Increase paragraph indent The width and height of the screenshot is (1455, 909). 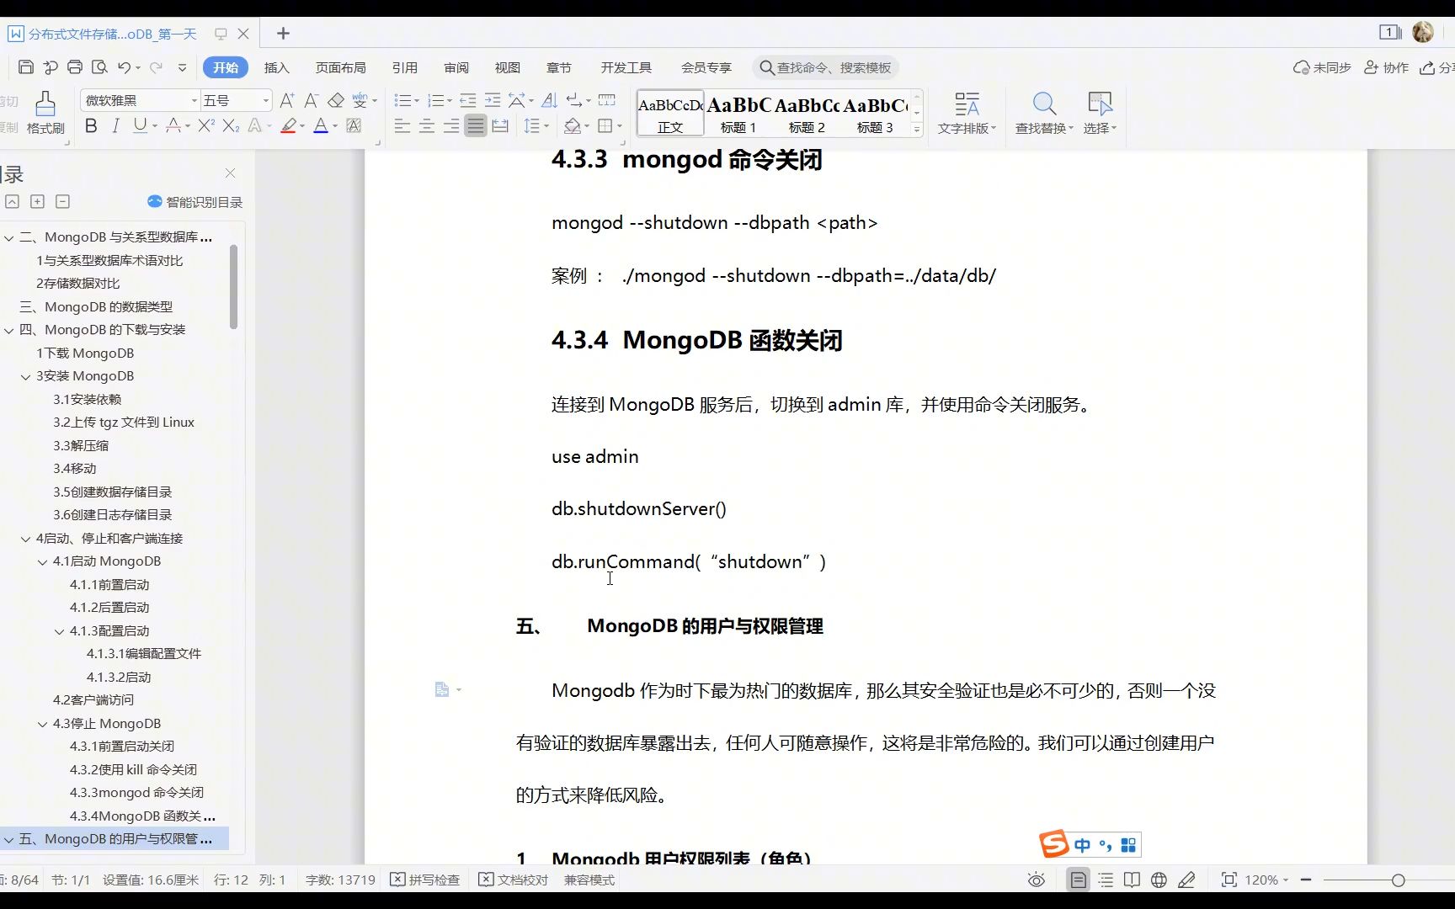pos(493,100)
